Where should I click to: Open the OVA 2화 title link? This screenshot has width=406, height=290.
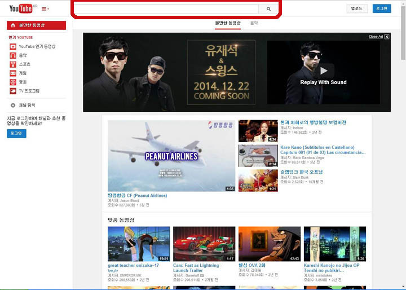tap(252, 265)
